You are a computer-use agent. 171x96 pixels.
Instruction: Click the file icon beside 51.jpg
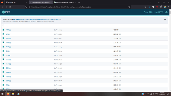[x=3, y=51]
